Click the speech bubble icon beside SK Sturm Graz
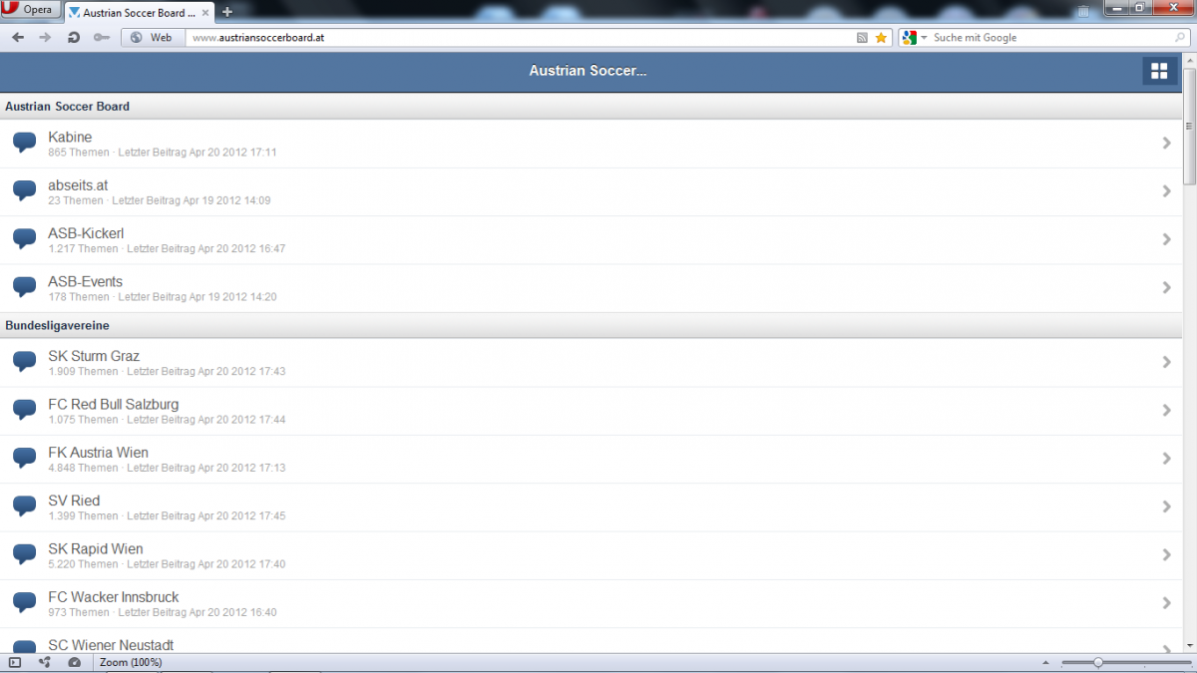Image resolution: width=1197 pixels, height=673 pixels. tap(25, 362)
